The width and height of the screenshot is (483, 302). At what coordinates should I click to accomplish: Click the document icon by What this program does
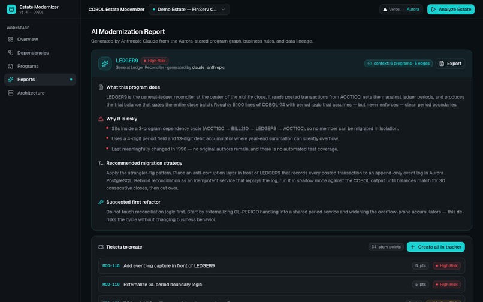(x=101, y=87)
